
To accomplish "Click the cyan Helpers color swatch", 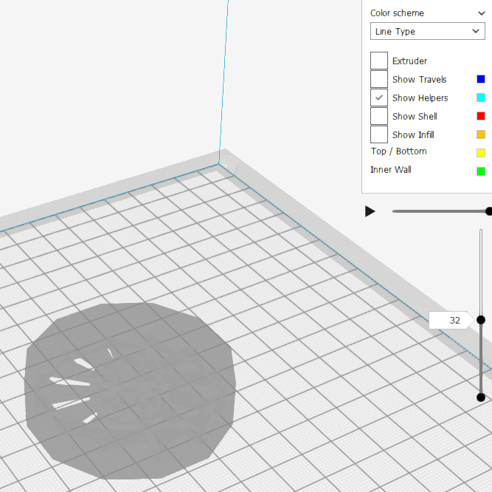I will [x=481, y=98].
